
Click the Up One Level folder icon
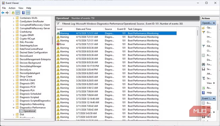pos(13,13)
